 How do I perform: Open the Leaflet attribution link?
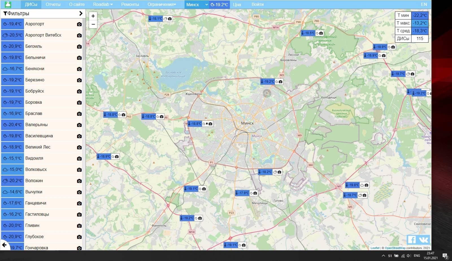click(x=375, y=248)
